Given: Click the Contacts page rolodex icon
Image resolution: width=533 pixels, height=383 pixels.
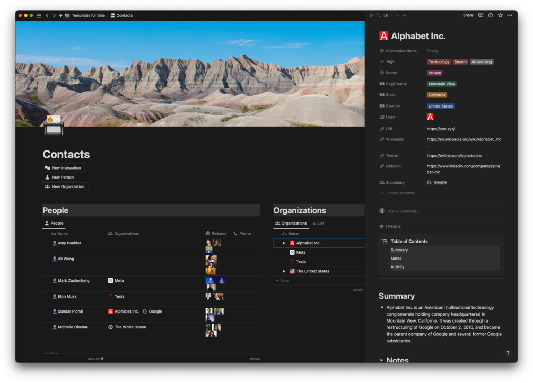Looking at the screenshot, I should [54, 126].
